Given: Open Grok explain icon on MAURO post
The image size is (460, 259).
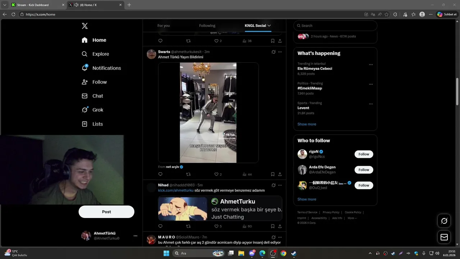Looking at the screenshot, I should pyautogui.click(x=273, y=237).
